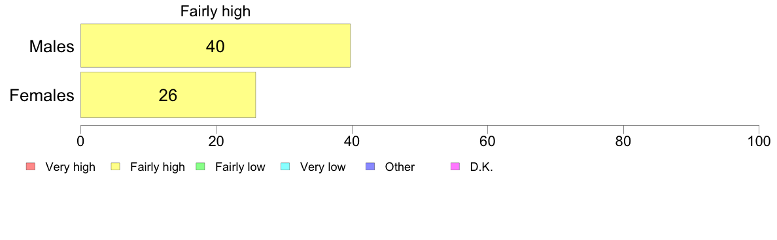Click the Males row label

52,46
